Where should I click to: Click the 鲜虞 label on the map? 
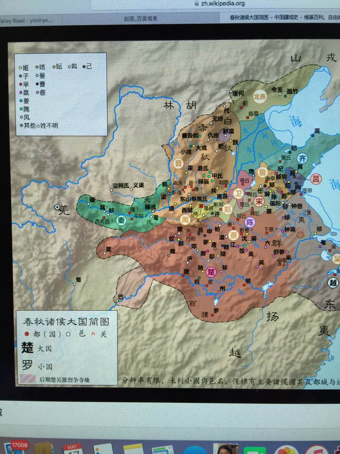tap(228, 131)
